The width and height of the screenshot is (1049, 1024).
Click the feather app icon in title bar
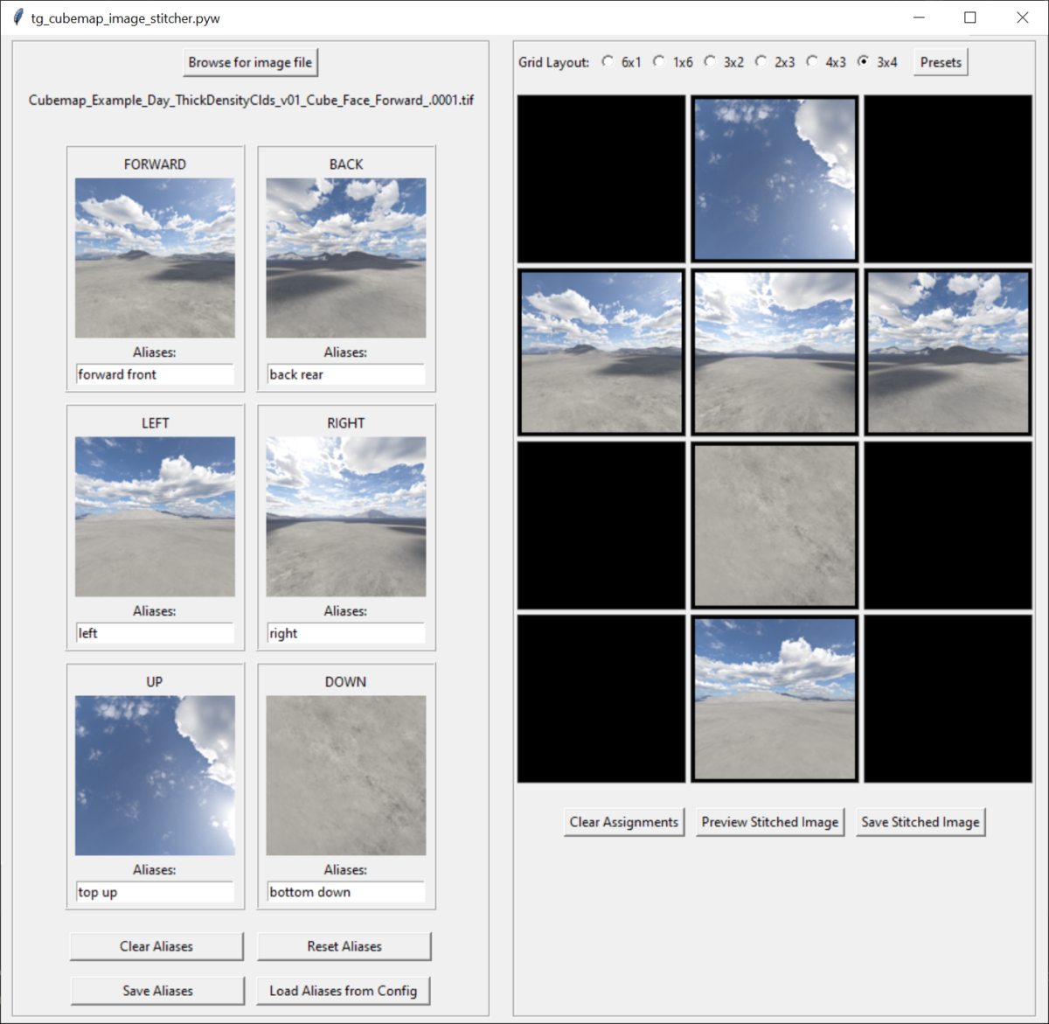pos(17,17)
